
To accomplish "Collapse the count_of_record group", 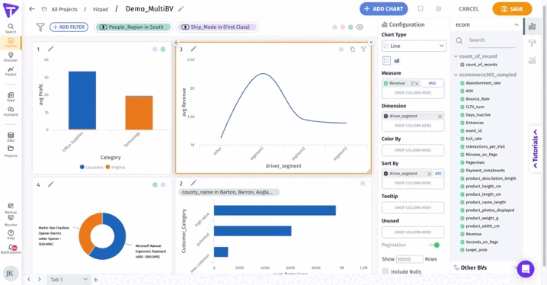I will click(456, 56).
